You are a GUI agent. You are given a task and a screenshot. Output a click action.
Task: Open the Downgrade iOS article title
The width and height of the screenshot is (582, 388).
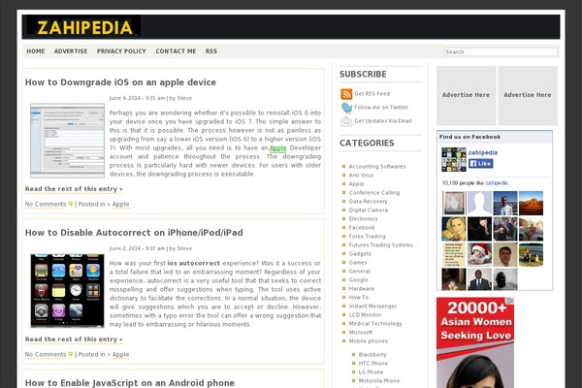pos(120,82)
